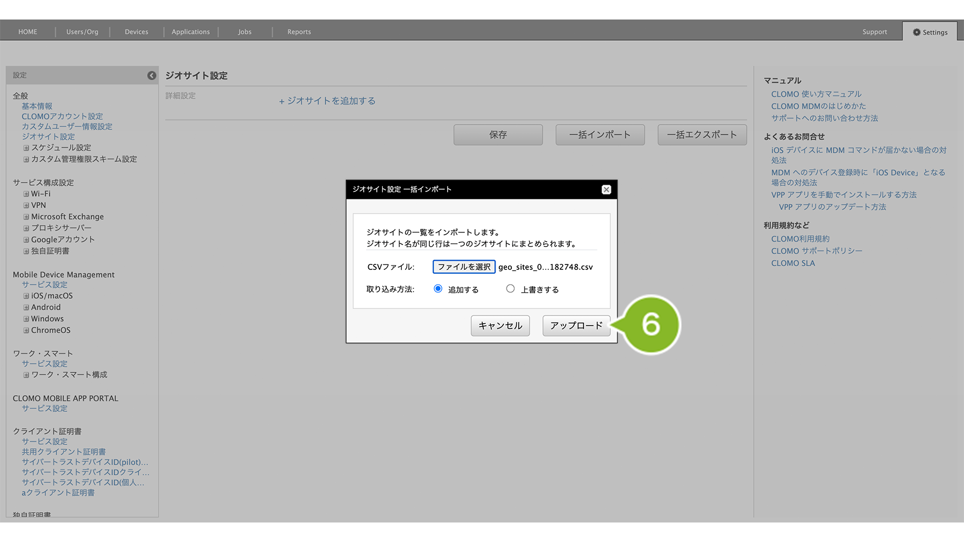The height and width of the screenshot is (542, 964).
Task: Expand the VPN settings node
Action: click(x=26, y=205)
